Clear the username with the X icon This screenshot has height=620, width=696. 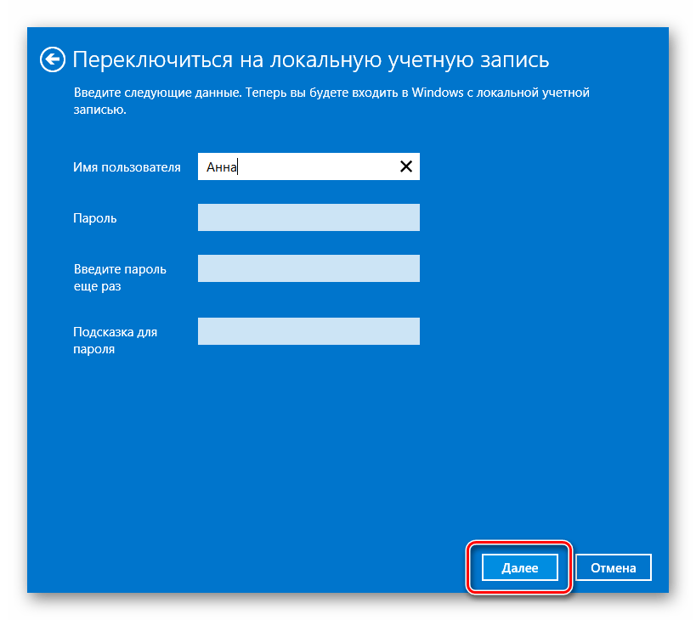pos(406,167)
